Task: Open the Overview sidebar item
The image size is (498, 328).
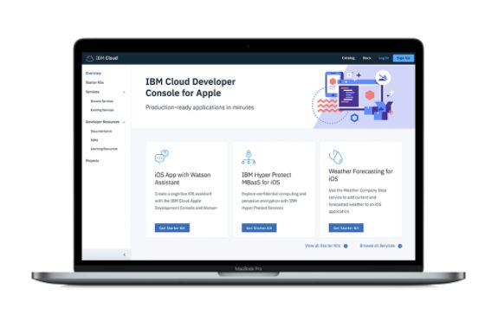Action: point(94,74)
